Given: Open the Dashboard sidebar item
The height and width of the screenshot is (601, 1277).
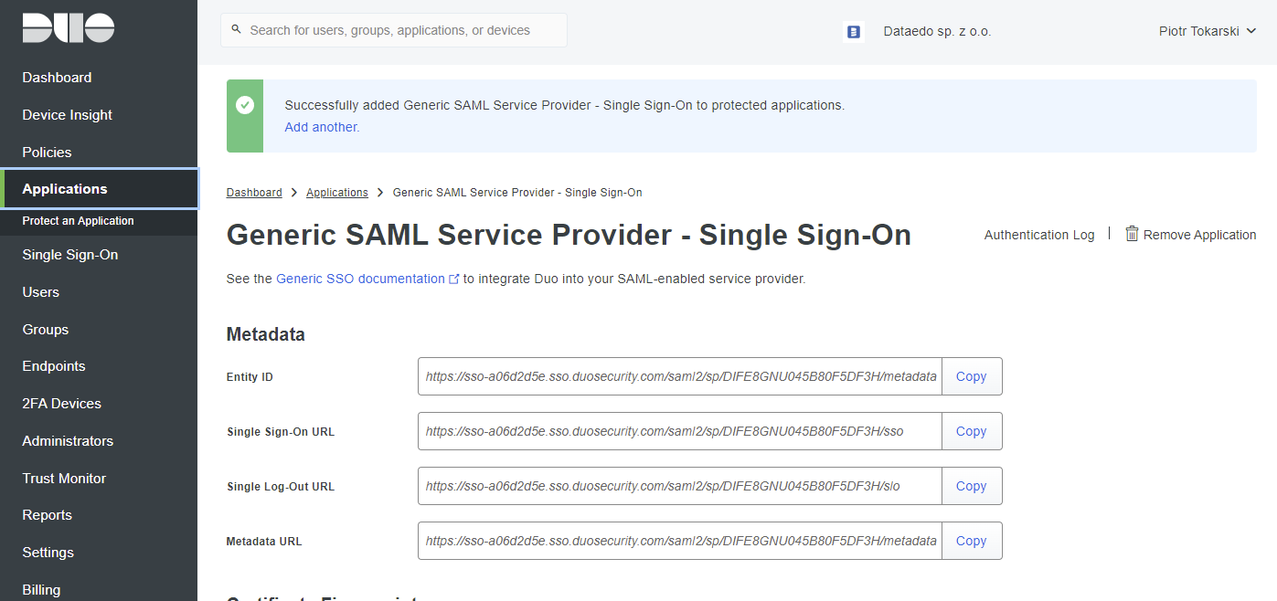Looking at the screenshot, I should coord(57,78).
